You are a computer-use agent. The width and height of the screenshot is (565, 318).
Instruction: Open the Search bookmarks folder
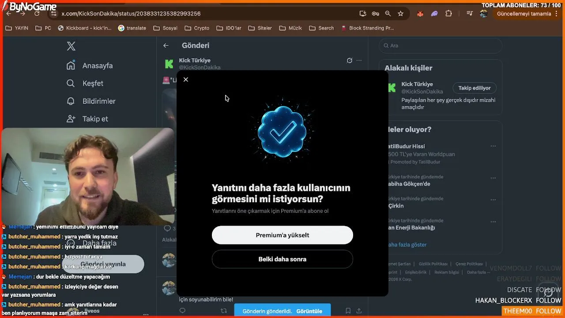tap(322, 28)
